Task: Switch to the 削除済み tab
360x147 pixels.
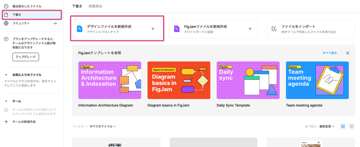Action: coord(96,6)
